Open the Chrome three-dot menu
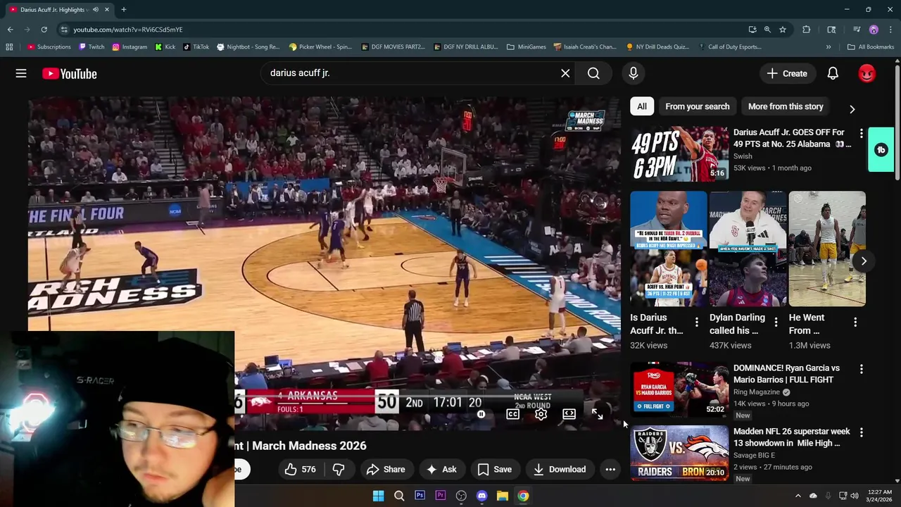This screenshot has height=507, width=901. pyautogui.click(x=890, y=30)
